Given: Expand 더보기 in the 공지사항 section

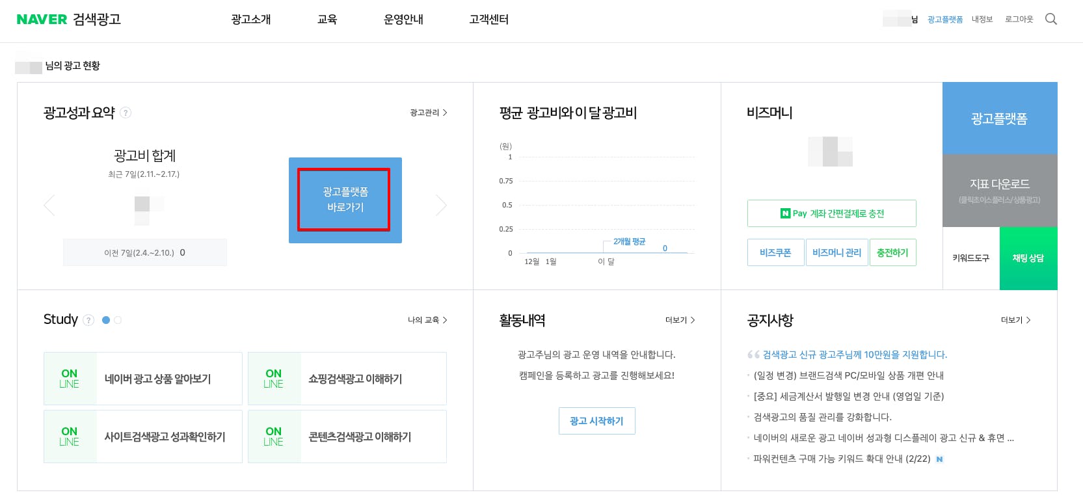Looking at the screenshot, I should [x=1015, y=320].
